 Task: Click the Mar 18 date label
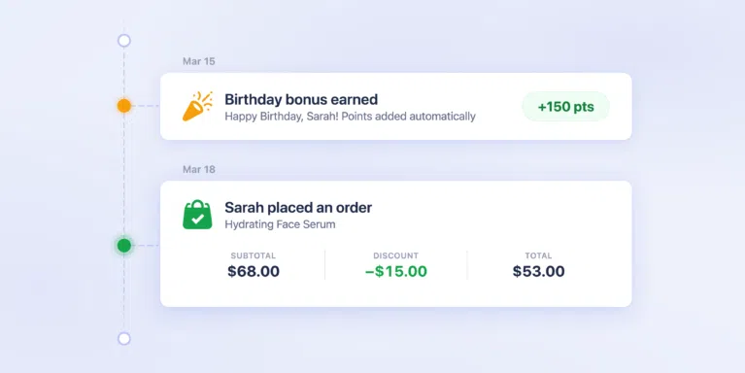pyautogui.click(x=198, y=169)
